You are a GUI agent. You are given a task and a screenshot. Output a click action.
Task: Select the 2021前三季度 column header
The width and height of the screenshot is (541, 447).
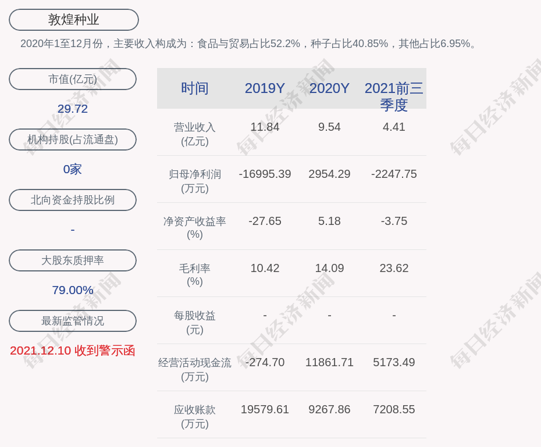click(394, 96)
